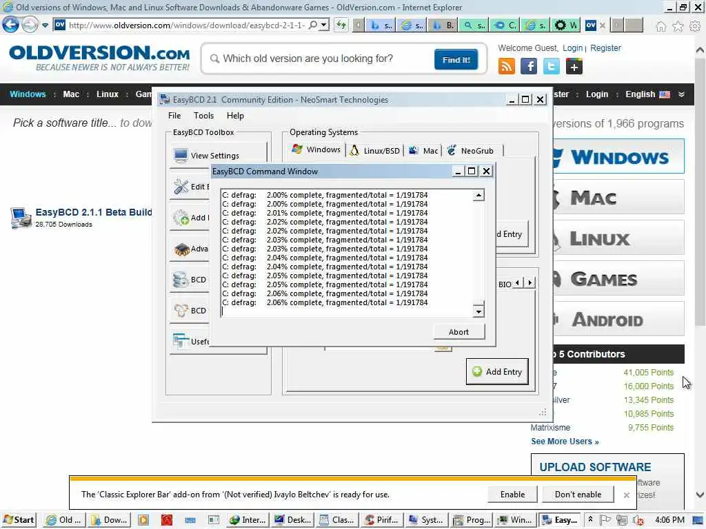
Task: Dismiss the add-on notification with X
Action: pos(626,495)
